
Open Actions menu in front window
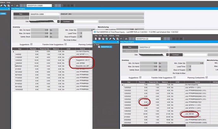pos(111,36)
